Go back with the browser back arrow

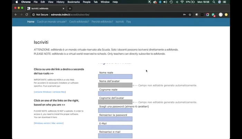16,14
